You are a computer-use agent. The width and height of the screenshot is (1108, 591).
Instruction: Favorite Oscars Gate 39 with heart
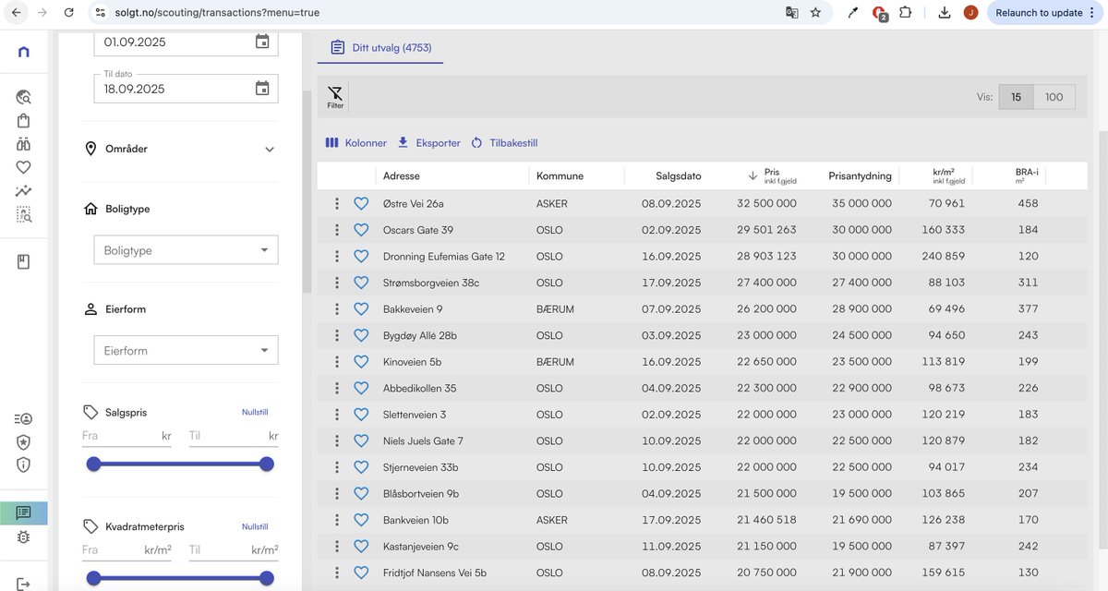point(361,230)
